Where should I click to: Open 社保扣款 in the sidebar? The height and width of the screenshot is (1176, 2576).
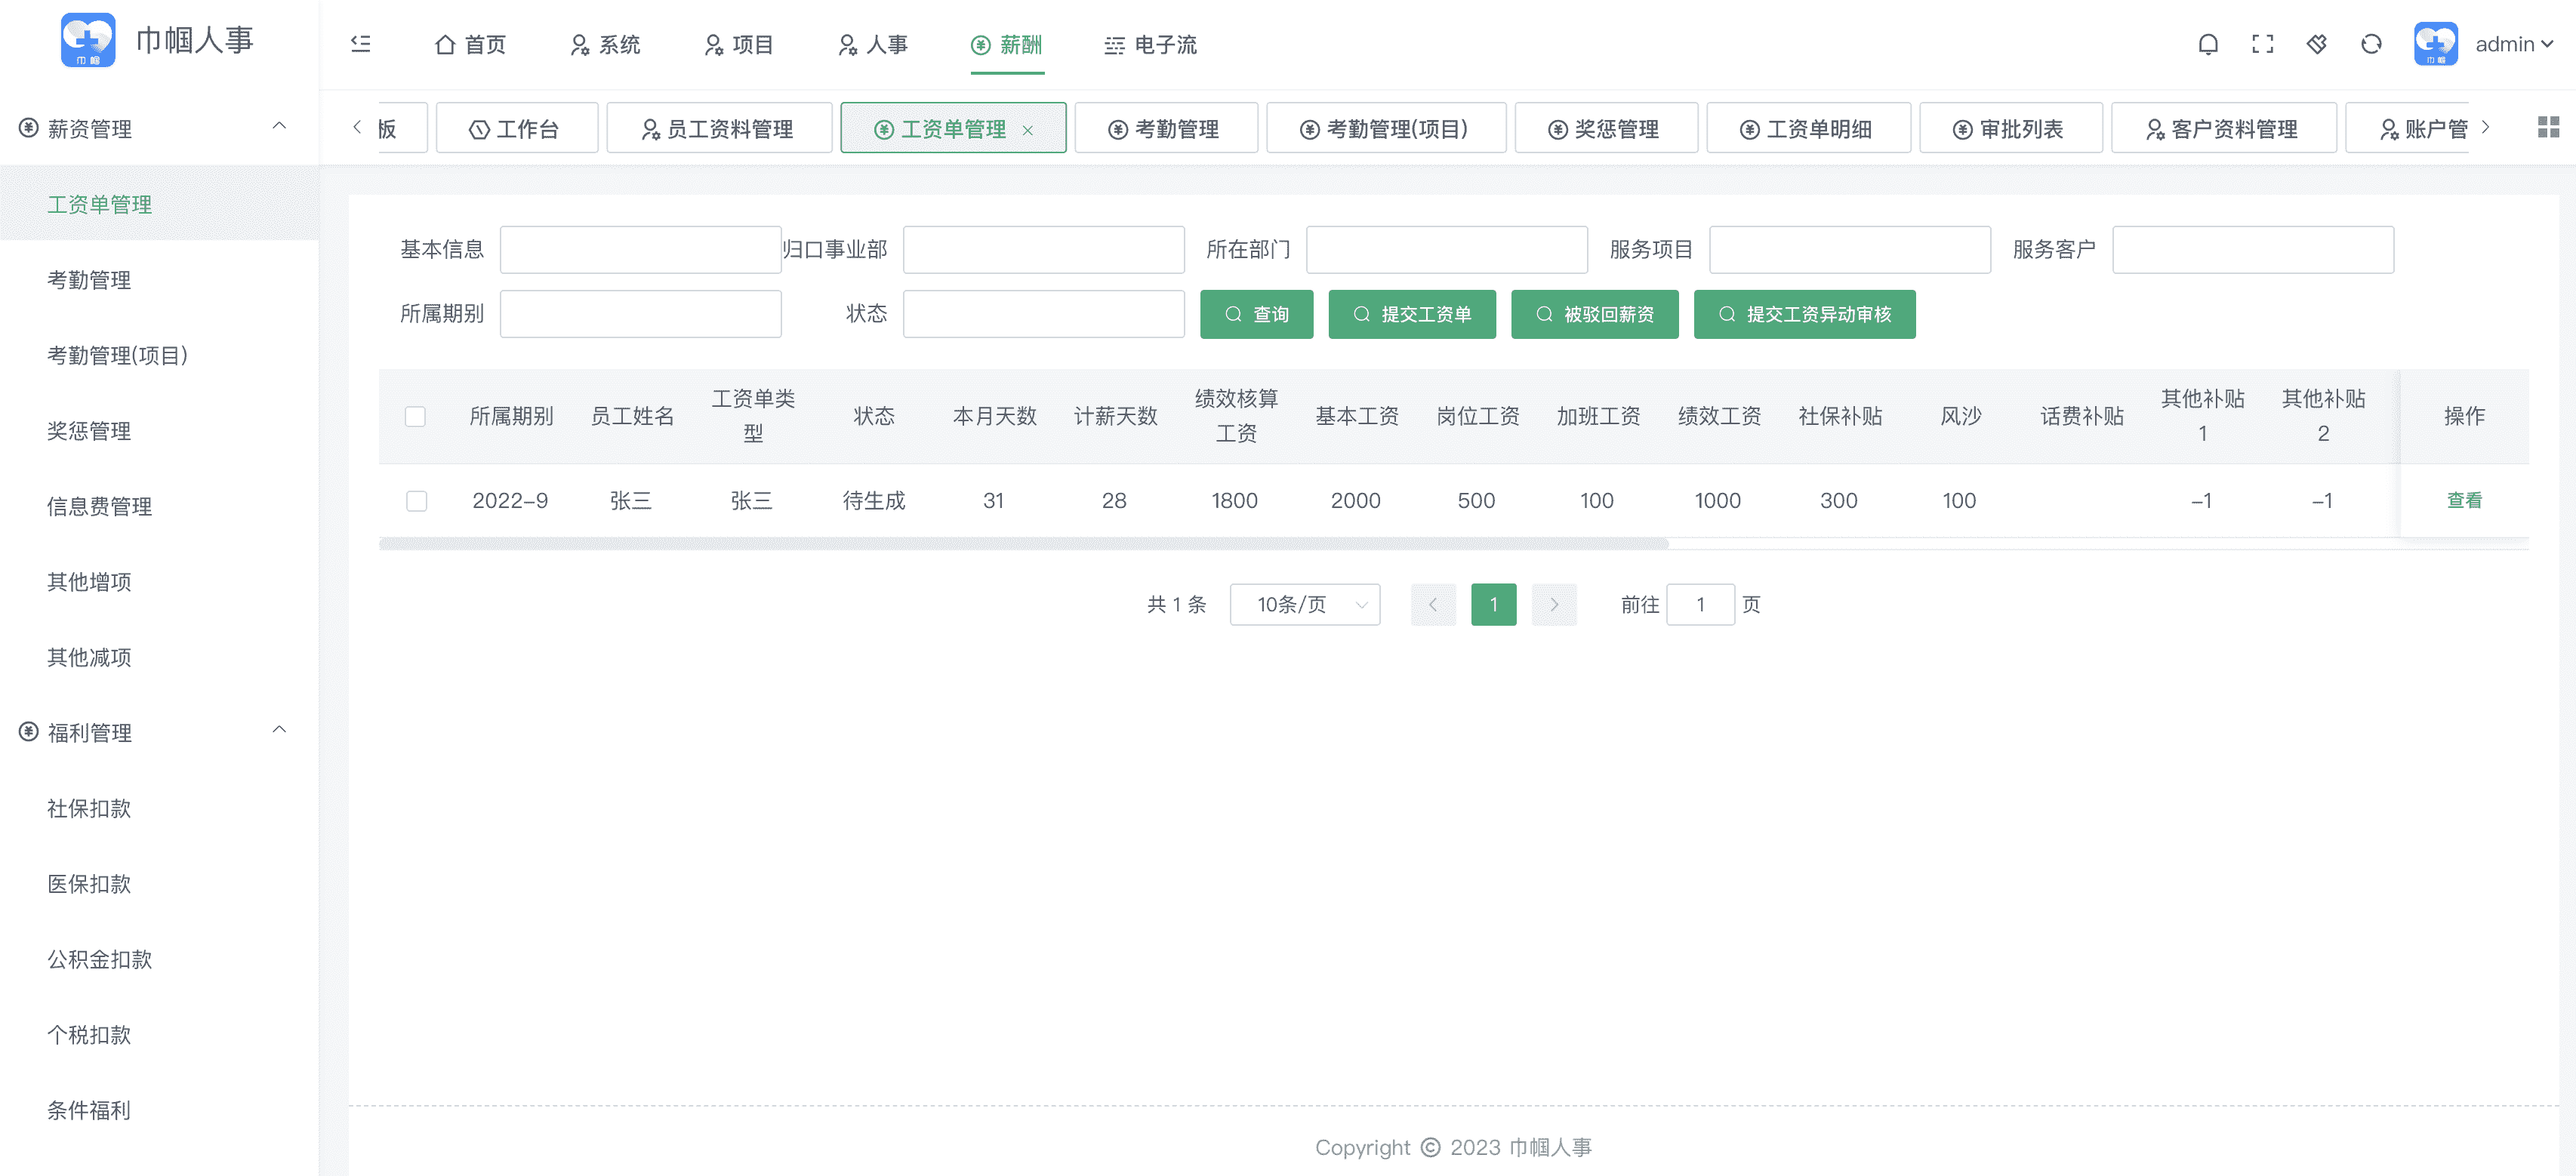[160, 808]
